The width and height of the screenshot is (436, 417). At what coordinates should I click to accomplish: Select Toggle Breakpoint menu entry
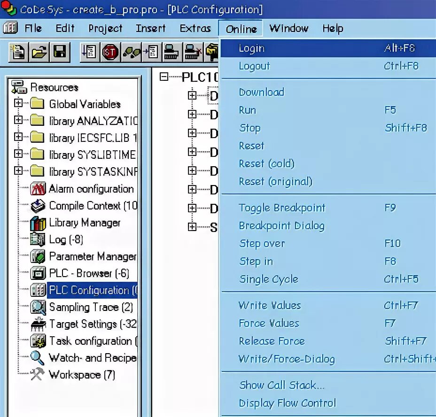[328, 208]
